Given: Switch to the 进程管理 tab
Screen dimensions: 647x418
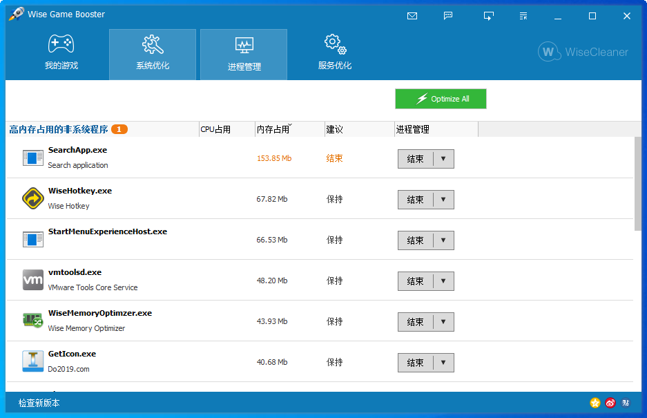Looking at the screenshot, I should point(243,54).
